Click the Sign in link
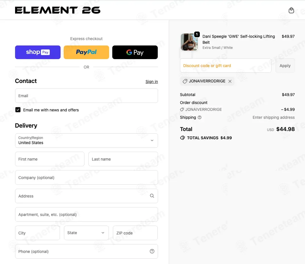305x264 pixels. point(152,82)
